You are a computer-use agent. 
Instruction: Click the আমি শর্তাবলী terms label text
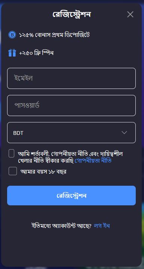pyautogui.click(x=70, y=154)
